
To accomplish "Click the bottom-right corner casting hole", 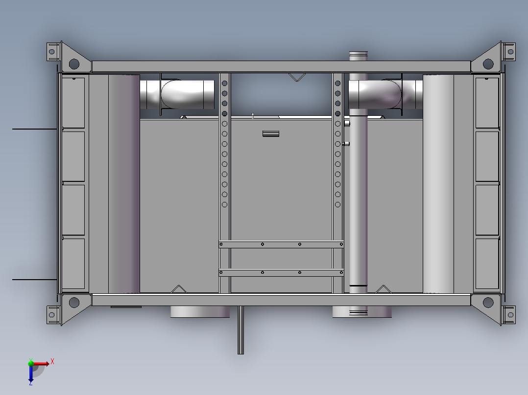I will pyautogui.click(x=487, y=302).
